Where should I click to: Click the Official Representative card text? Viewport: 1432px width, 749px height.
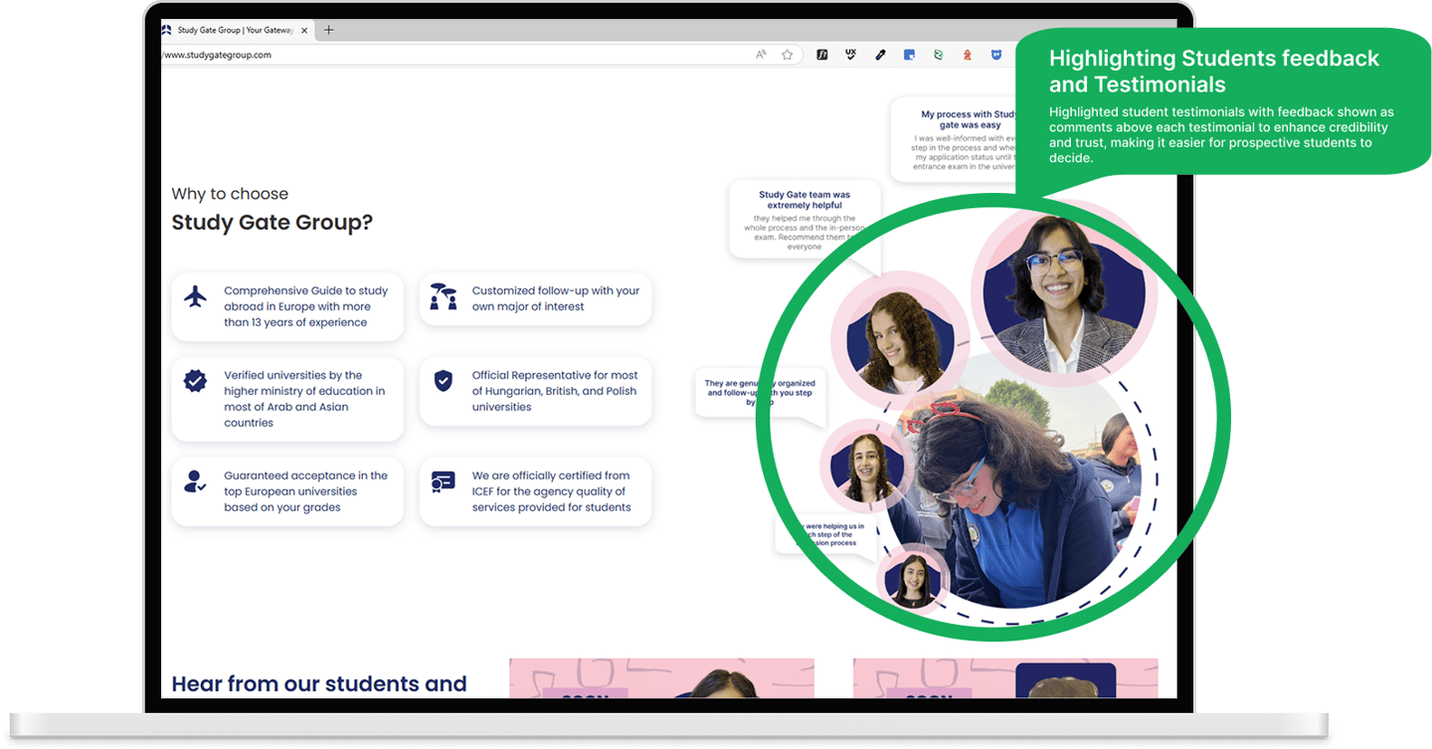(555, 391)
